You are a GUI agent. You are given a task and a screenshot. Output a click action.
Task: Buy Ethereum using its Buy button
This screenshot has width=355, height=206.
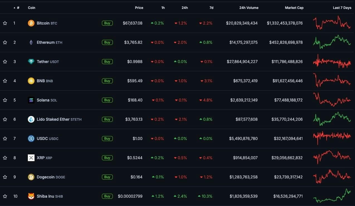click(x=107, y=42)
